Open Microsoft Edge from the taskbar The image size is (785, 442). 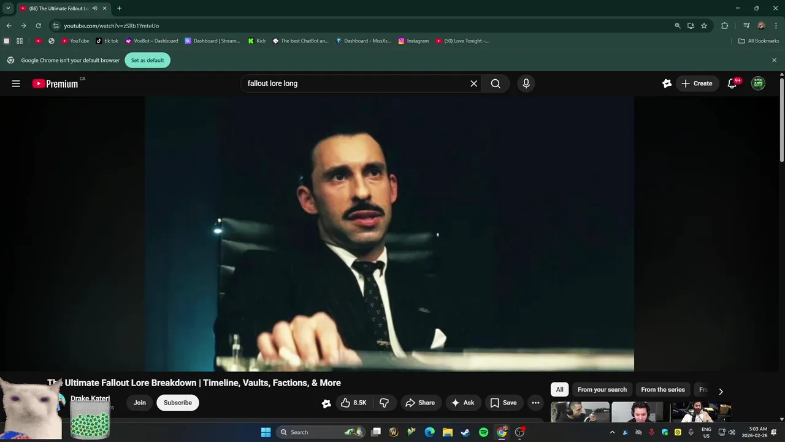coord(430,432)
